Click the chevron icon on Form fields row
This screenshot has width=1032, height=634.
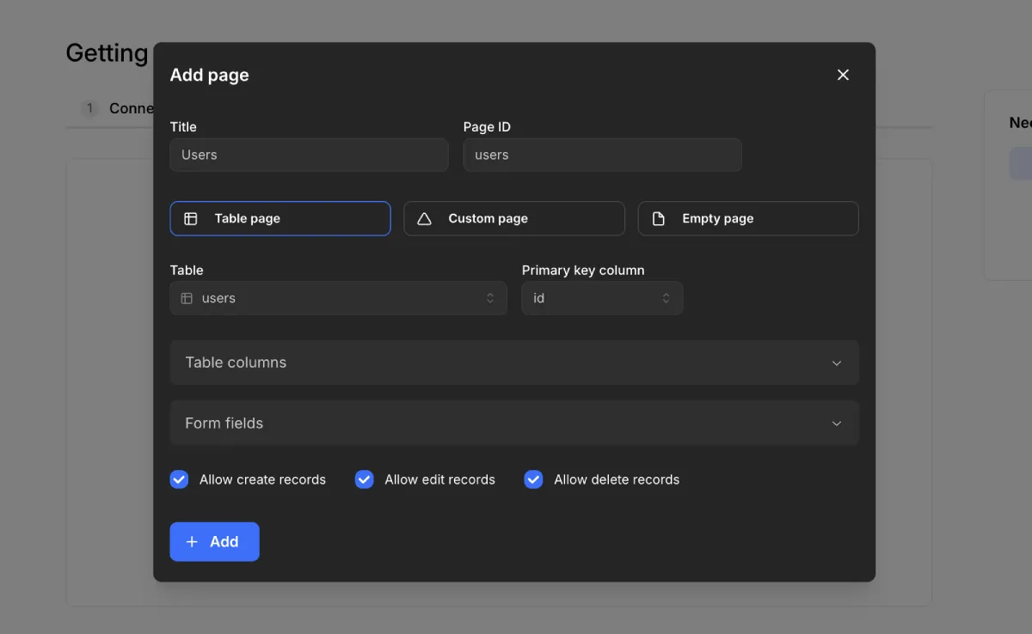(x=836, y=424)
